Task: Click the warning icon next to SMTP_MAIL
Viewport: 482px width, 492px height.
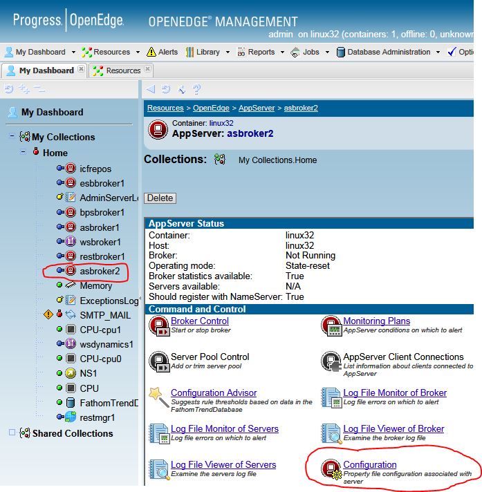Action: (48, 314)
